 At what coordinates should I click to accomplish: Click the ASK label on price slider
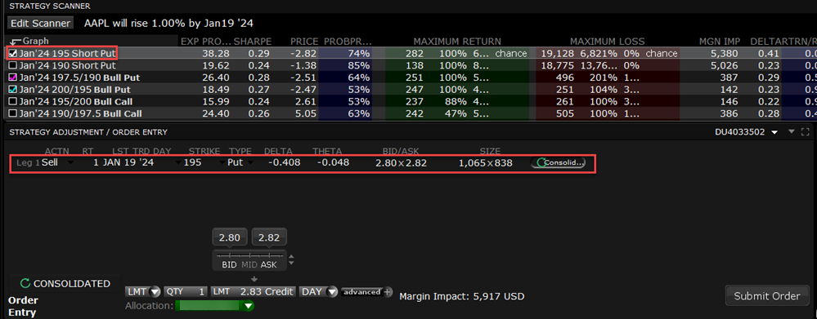(x=269, y=265)
